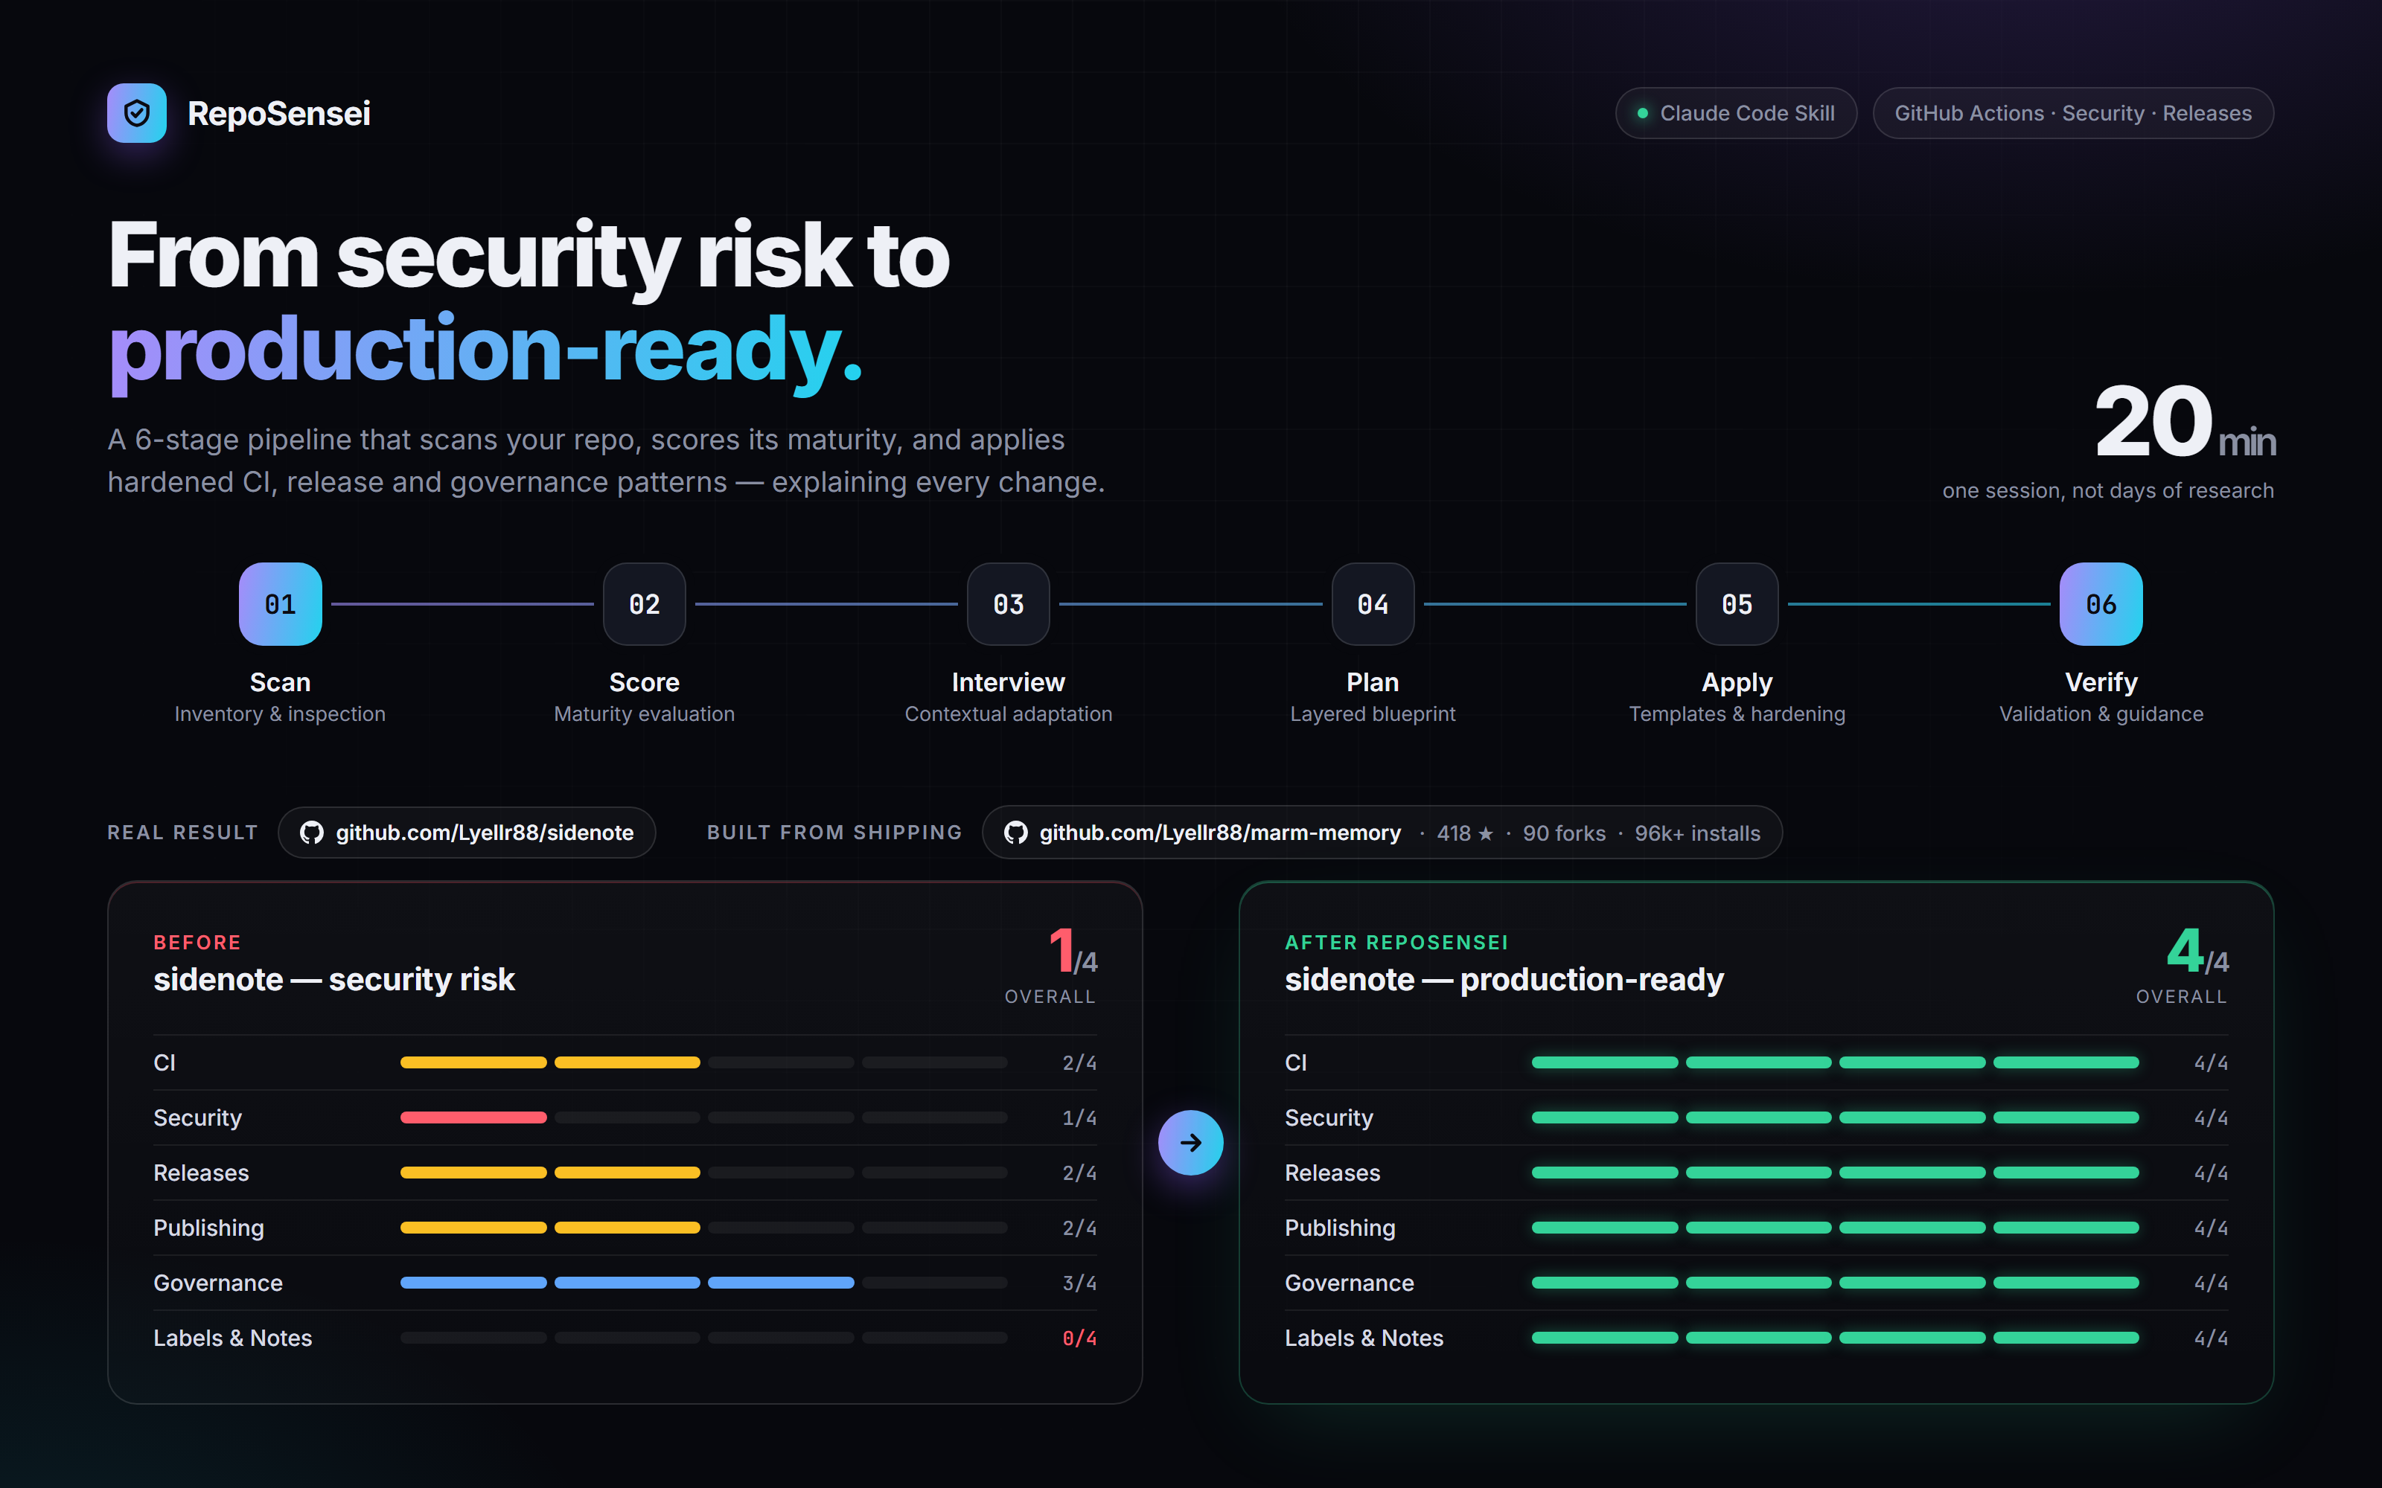Click the green status dot in Claude Code Skill pill
The image size is (2382, 1488).
(1642, 113)
